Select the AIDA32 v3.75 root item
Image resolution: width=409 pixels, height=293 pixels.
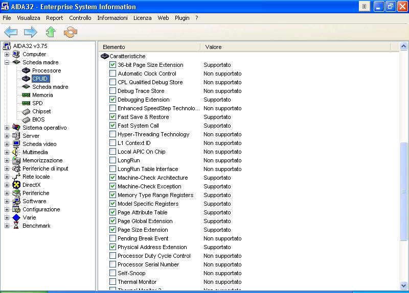pos(30,46)
